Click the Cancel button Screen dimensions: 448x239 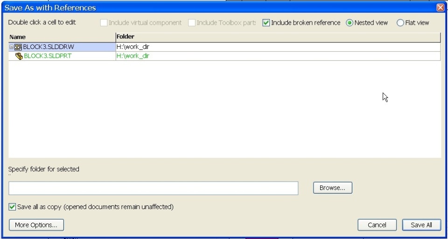coord(377,225)
